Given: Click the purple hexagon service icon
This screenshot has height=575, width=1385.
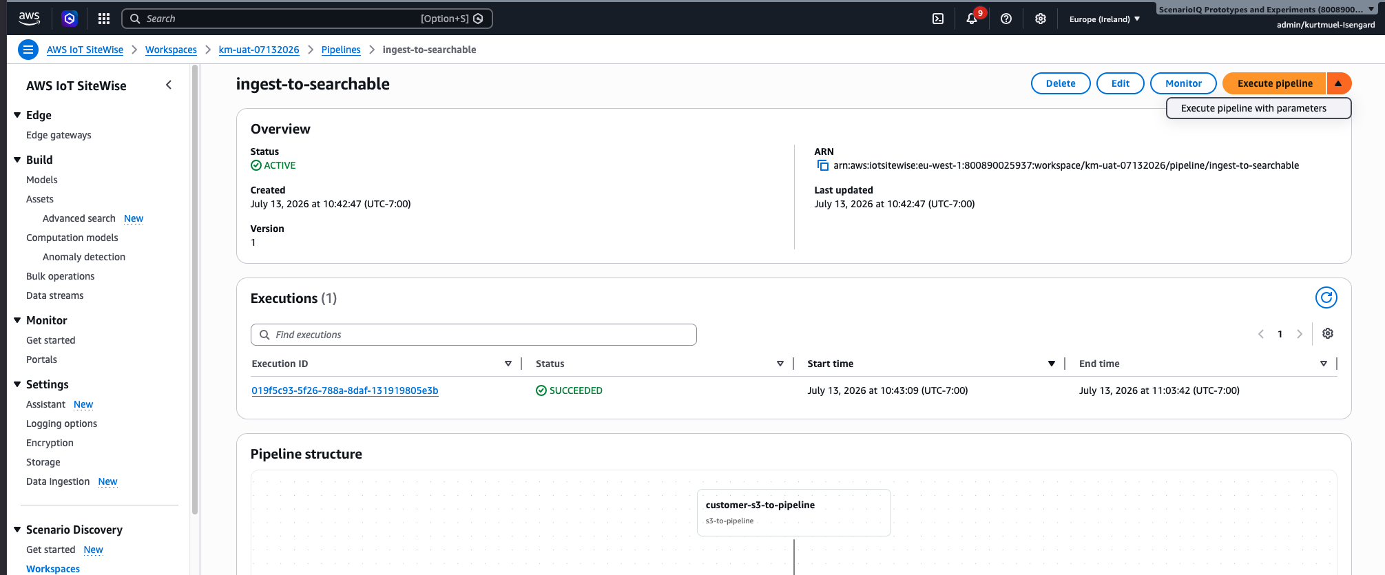Looking at the screenshot, I should click(70, 19).
